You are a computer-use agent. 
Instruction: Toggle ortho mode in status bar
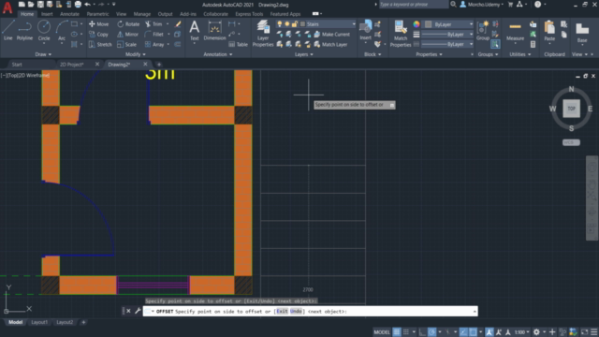coord(422,332)
